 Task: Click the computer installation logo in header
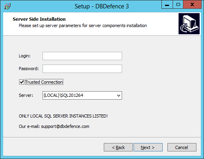coord(189,24)
